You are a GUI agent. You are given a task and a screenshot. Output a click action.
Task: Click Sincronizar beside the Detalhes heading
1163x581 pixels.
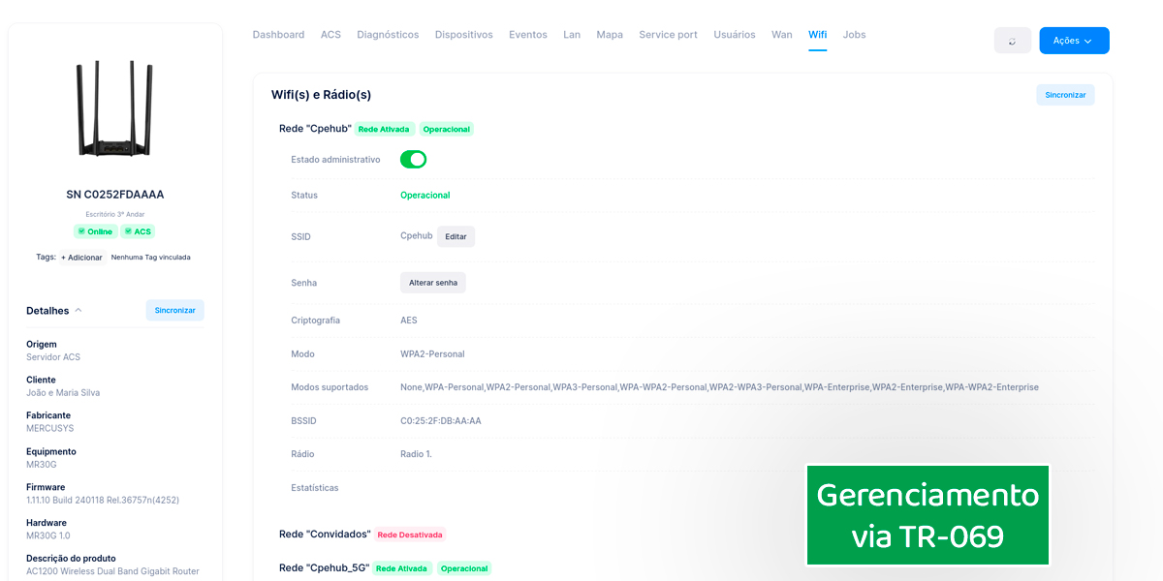pyautogui.click(x=174, y=311)
